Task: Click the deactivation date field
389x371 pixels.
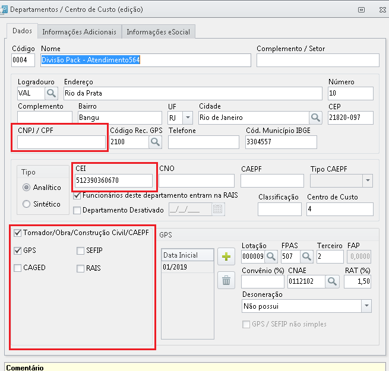Action: point(190,210)
